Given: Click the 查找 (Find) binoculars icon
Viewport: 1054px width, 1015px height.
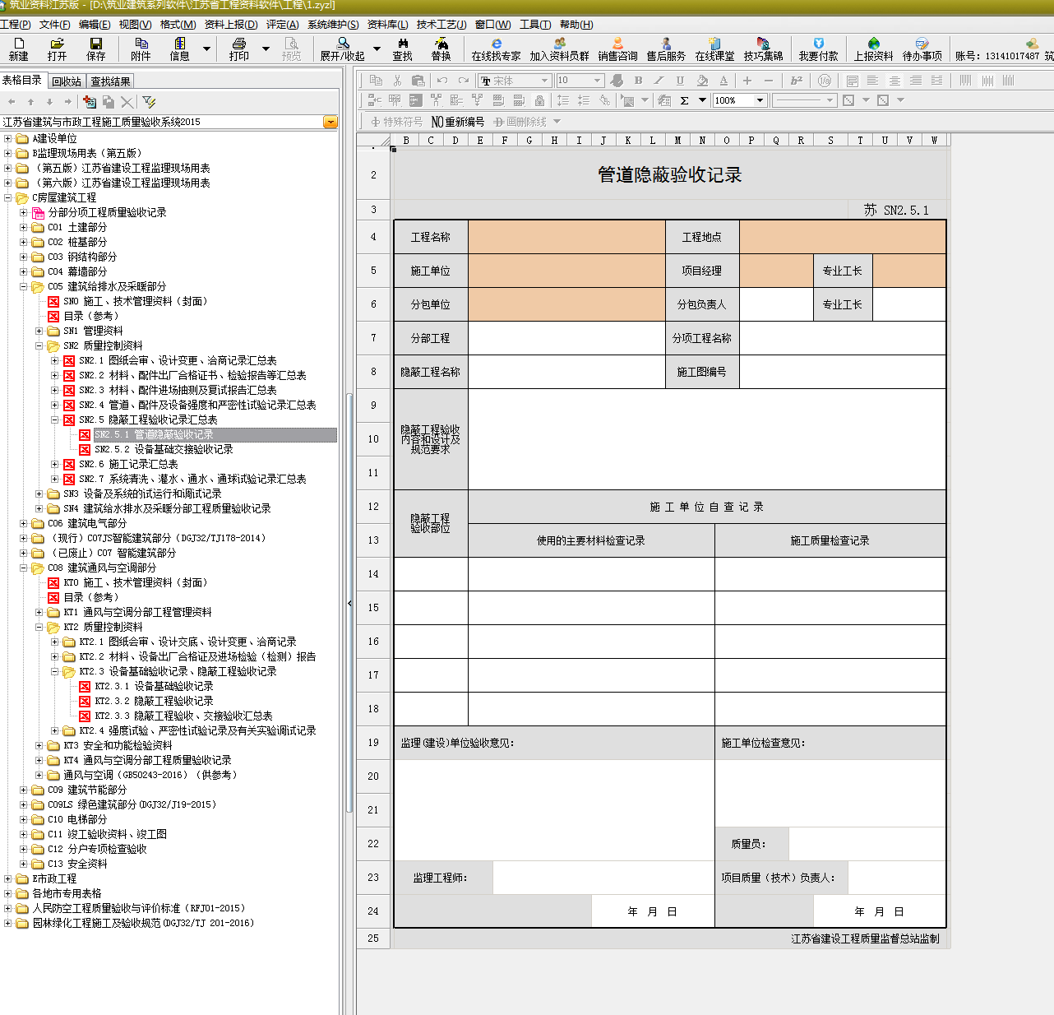Looking at the screenshot, I should point(403,49).
